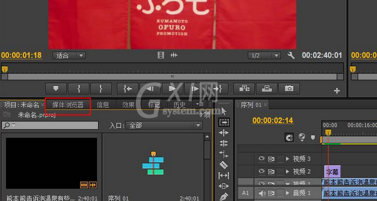
Task: Select the Slide tool
Action: [x=224, y=186]
